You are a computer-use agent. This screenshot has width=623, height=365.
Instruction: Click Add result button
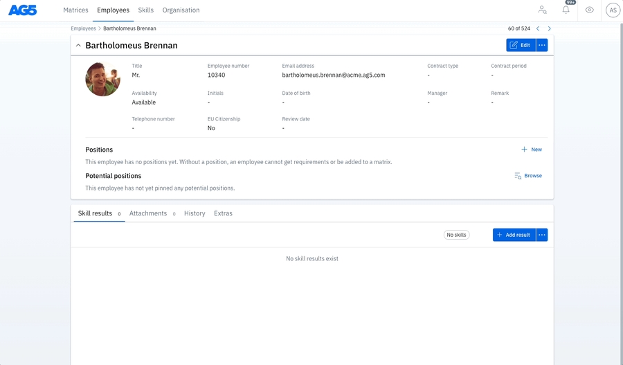514,235
